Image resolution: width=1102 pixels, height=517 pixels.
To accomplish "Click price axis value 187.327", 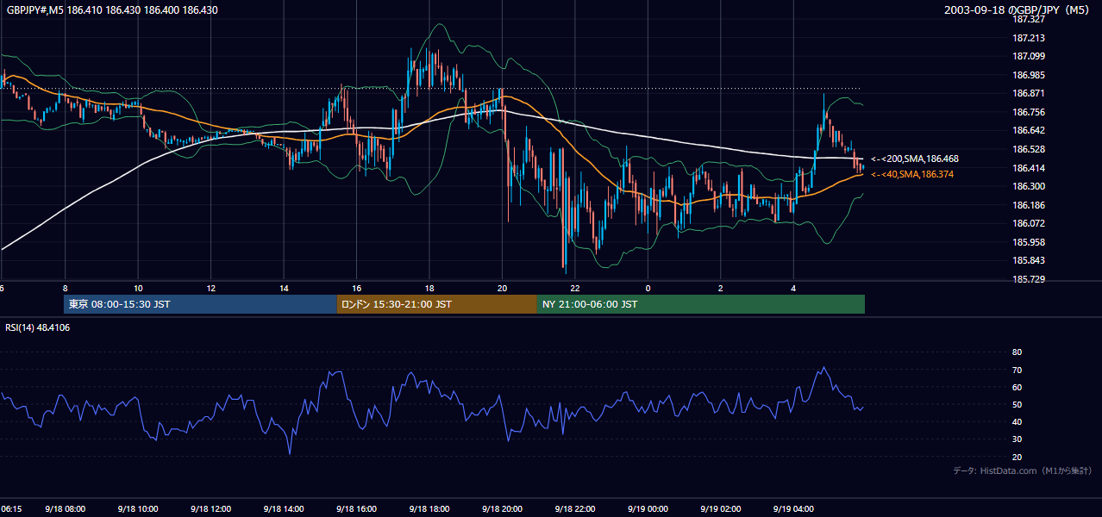I will click(x=1028, y=19).
